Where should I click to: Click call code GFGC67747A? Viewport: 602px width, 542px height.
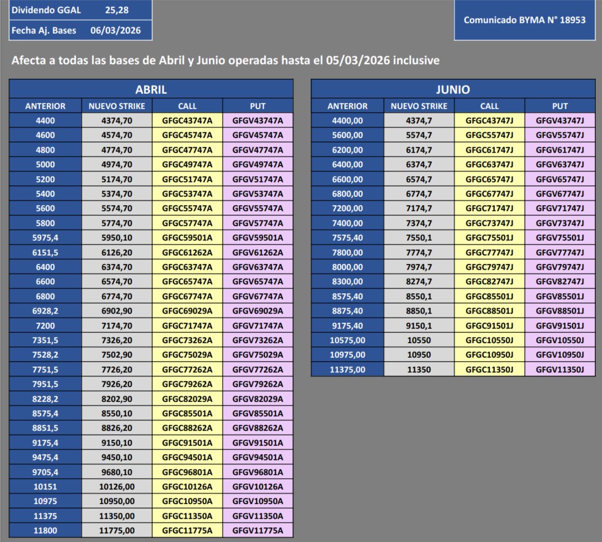187,297
